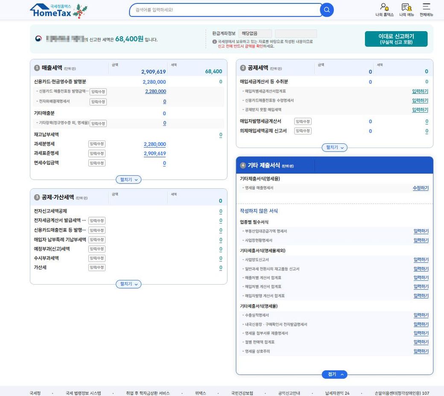Screen dimensions: 444x396
Task: Click 입력/수정 next to 면세수입금액
Action: coord(97,163)
